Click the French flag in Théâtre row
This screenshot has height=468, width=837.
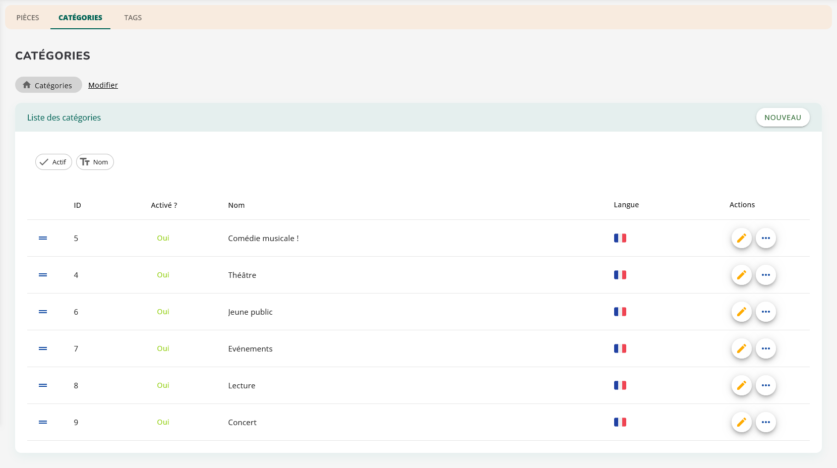[620, 275]
